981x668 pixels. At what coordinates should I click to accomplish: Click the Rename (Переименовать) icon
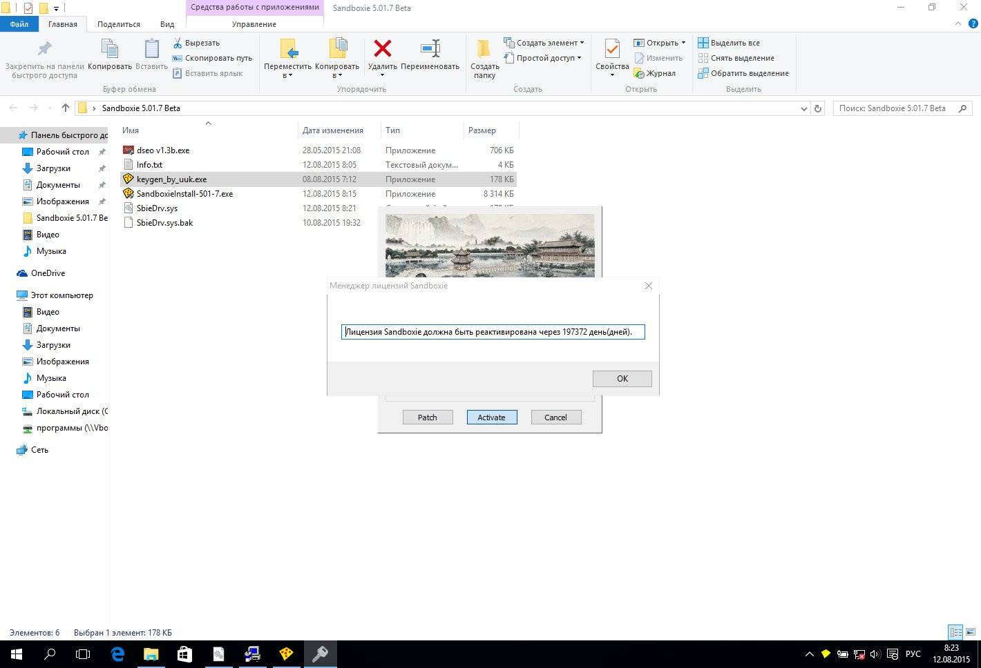point(430,48)
